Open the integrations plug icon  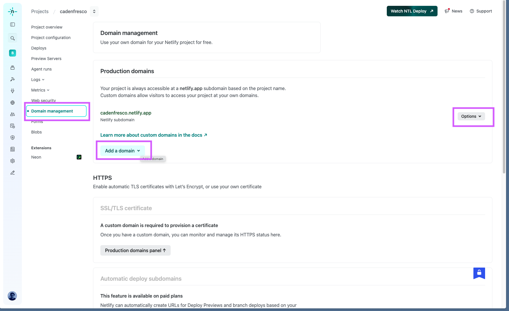[12, 91]
